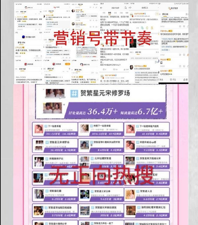Tap hashtag icon of 贺繁星元宋分手 card
Screen dimensions: 198x225
tap(92, 191)
